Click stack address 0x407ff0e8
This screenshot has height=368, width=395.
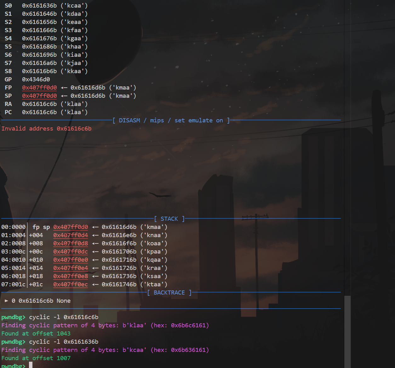click(x=71, y=276)
